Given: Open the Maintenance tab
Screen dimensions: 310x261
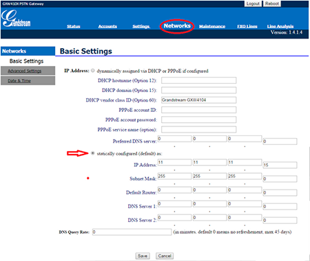Looking at the screenshot, I should [212, 26].
